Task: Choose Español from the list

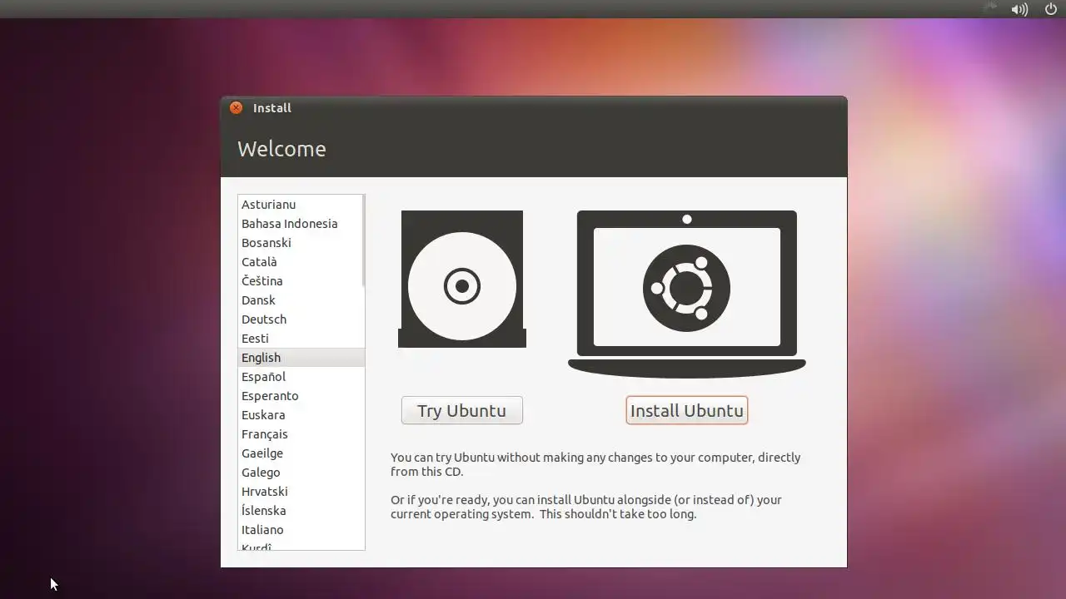Action: pos(300,377)
